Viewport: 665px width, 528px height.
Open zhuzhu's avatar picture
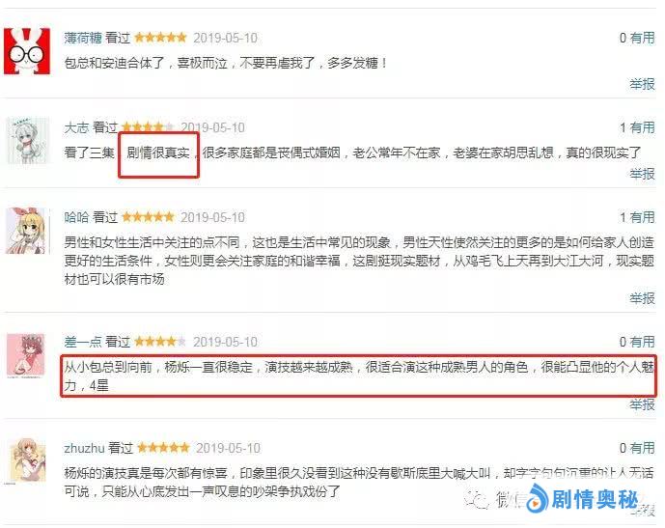(25, 461)
